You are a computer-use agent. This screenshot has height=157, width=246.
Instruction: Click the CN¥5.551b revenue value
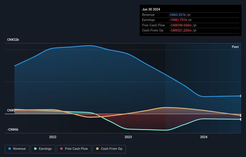pos(178,15)
